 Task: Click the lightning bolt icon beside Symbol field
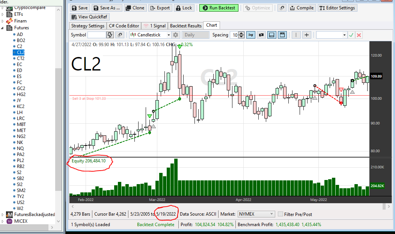click(110, 35)
